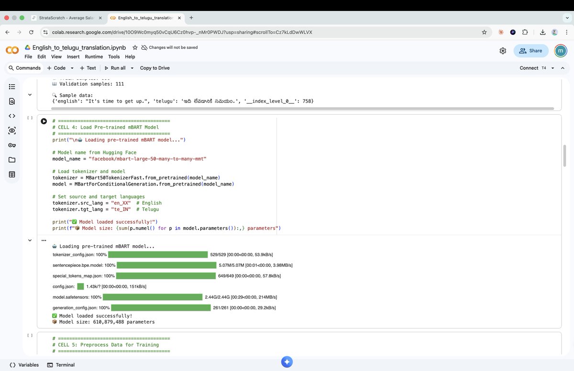Click the sentencepiece.bpe.model progress bar

166,265
